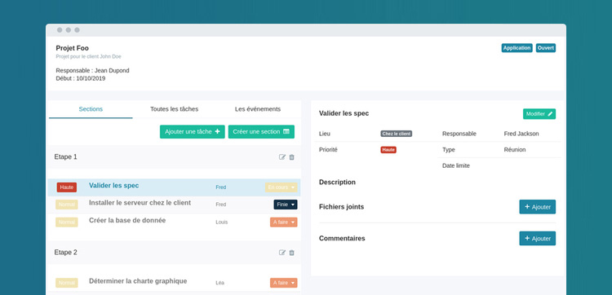Click Responsable : Jean Dupond text

[x=92, y=71]
